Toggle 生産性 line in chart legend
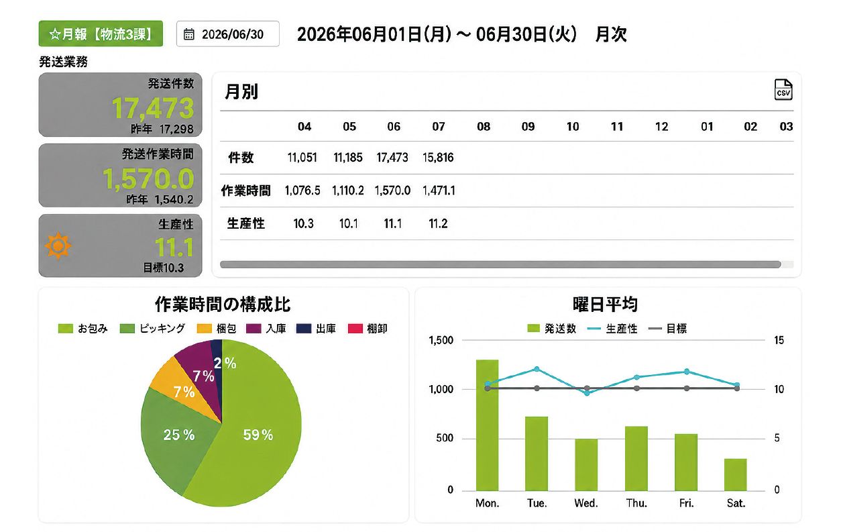This screenshot has width=841, height=532. tap(613, 329)
